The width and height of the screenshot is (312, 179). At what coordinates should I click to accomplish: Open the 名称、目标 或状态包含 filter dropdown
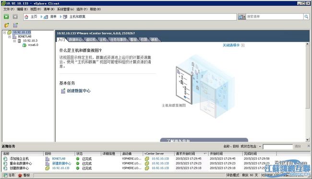[260, 146]
